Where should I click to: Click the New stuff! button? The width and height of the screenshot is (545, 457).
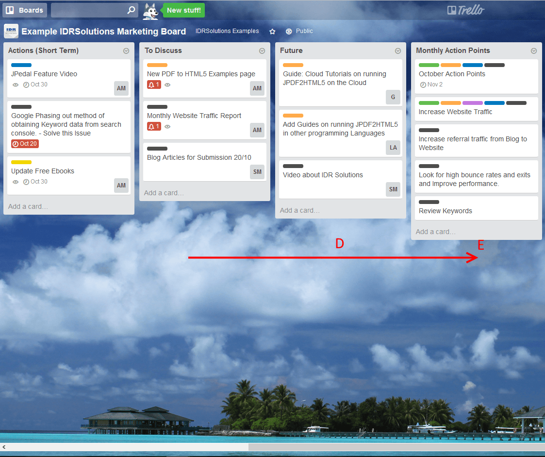(184, 10)
